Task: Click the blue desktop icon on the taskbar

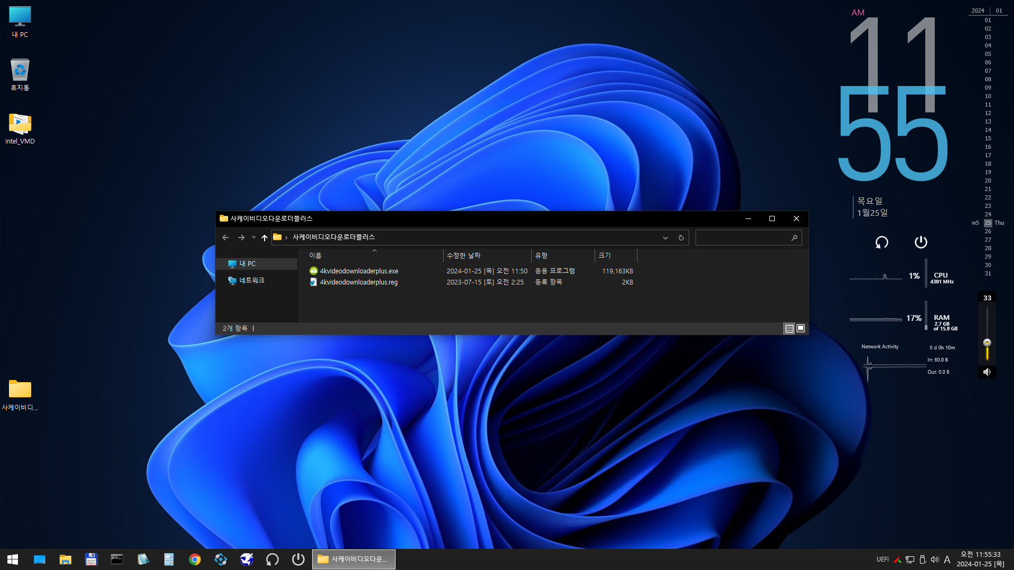Action: [x=40, y=559]
